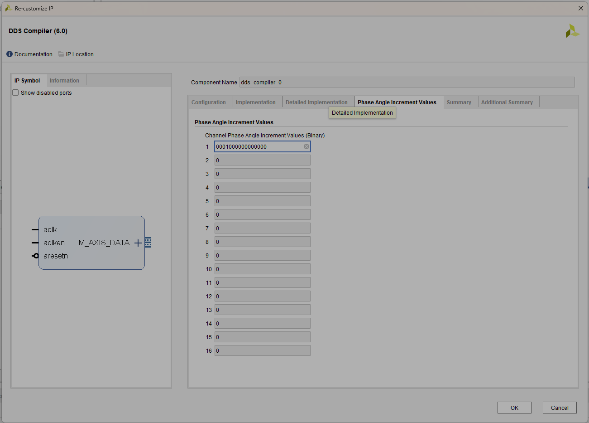The width and height of the screenshot is (589, 423).
Task: Switch to the Information tab
Action: click(x=64, y=81)
